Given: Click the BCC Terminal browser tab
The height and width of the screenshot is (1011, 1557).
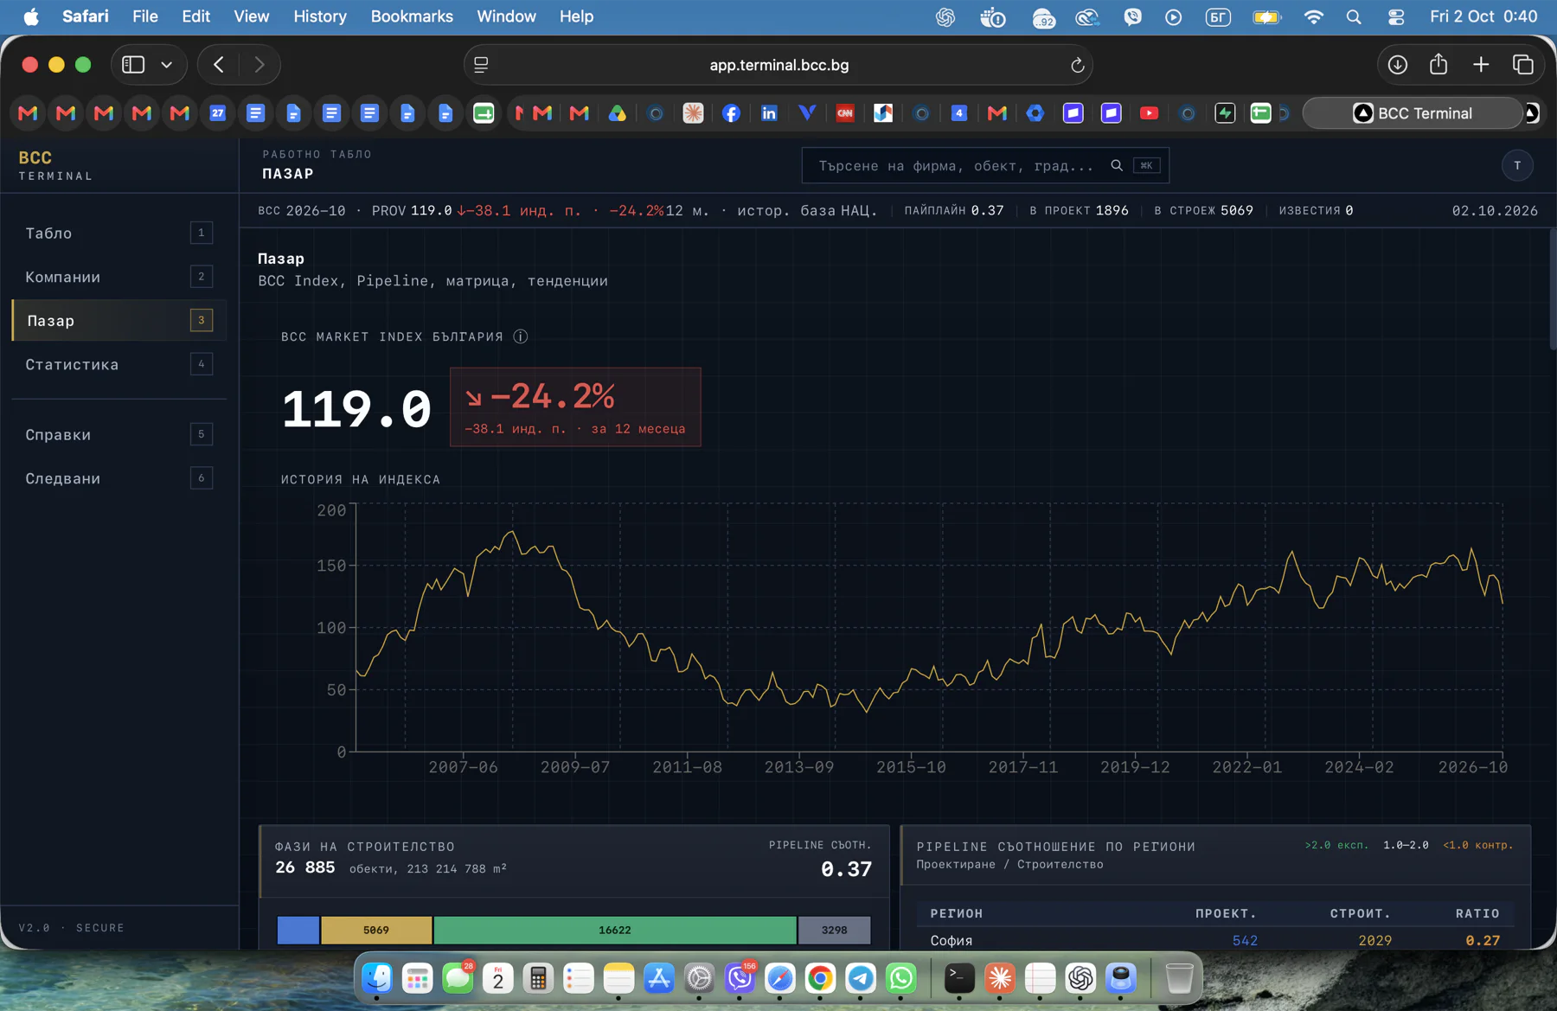Looking at the screenshot, I should (1413, 113).
